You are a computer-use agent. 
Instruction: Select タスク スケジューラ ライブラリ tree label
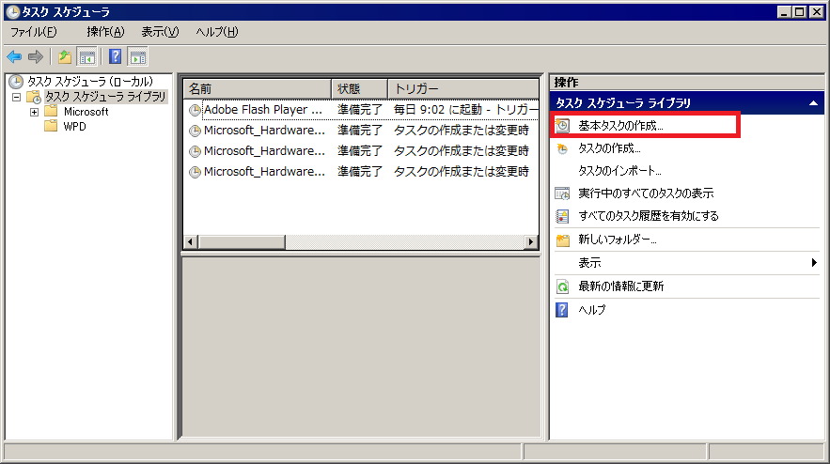click(105, 97)
